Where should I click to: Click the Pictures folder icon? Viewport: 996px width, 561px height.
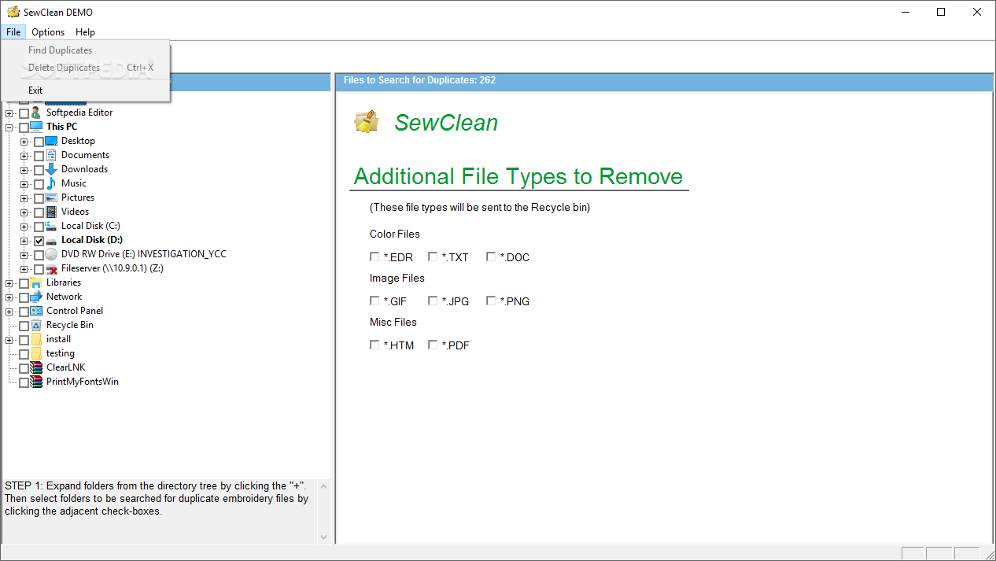(x=52, y=197)
